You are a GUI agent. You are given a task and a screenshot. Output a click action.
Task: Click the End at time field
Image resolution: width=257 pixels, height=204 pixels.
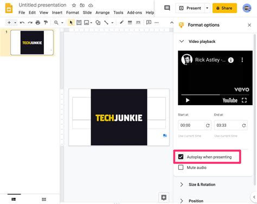[x=231, y=125]
